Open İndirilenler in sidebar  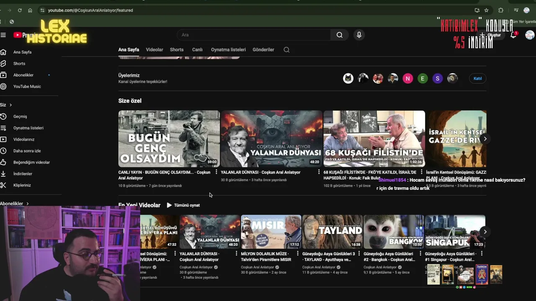point(23,174)
